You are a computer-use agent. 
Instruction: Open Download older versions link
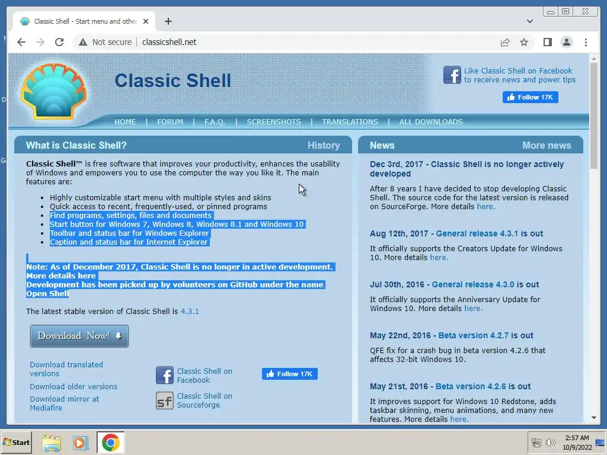74,386
